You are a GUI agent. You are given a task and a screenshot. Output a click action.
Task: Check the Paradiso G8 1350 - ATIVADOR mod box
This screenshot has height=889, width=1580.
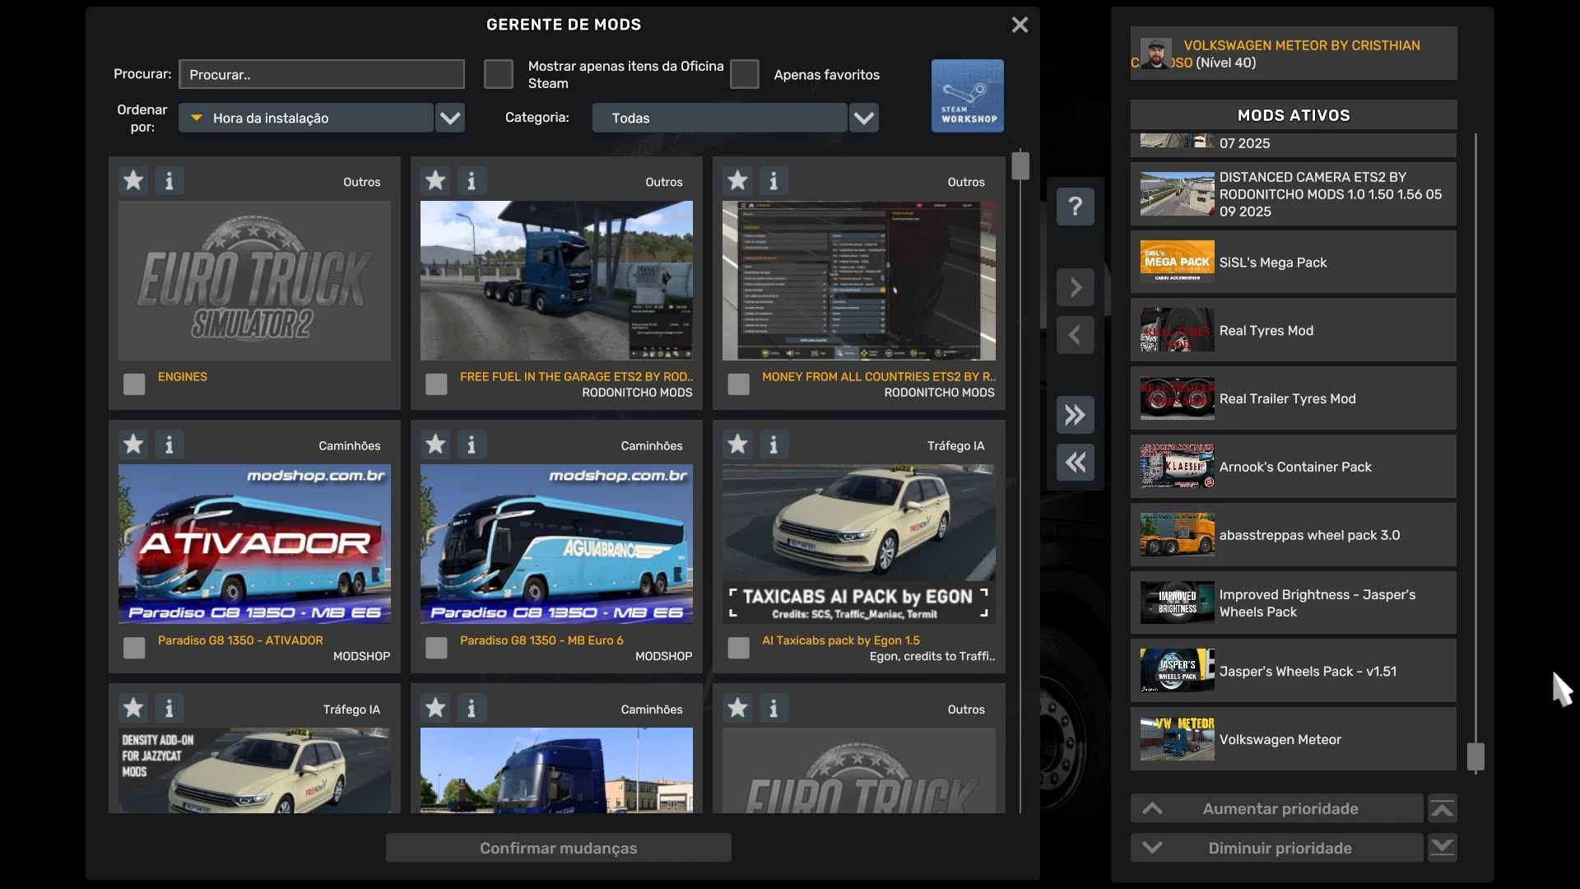134,648
